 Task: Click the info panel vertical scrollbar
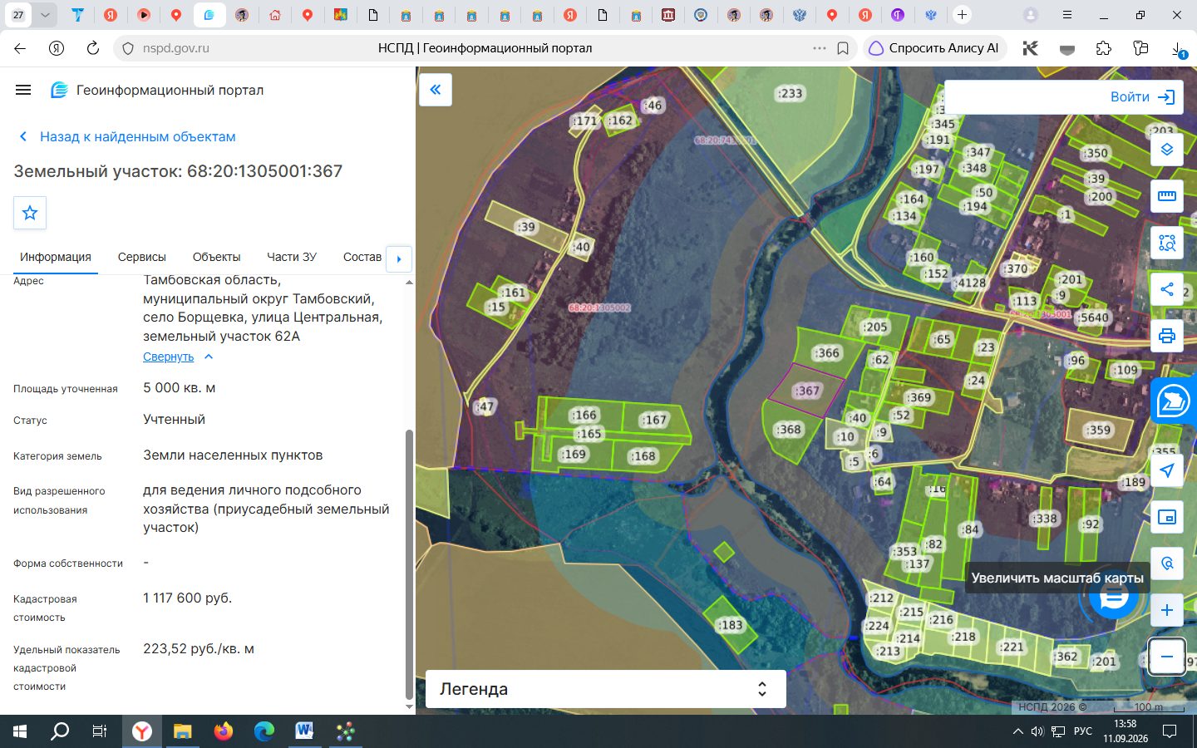click(408, 565)
